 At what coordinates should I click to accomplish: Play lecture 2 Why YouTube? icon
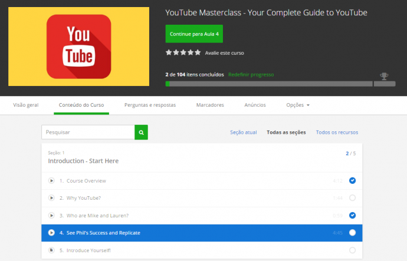point(51,198)
